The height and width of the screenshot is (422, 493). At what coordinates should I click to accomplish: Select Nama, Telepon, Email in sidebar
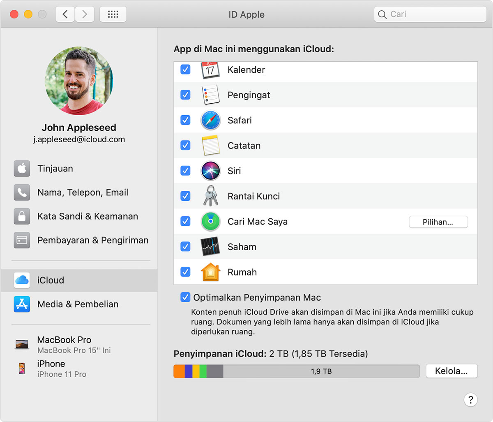click(79, 192)
